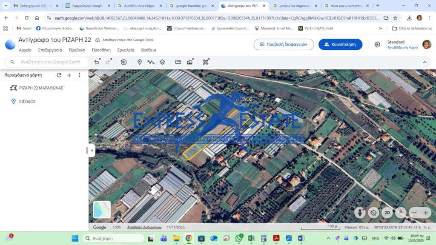Toggle the map layers stack icon
This screenshot has height=245, width=436.
162,62
